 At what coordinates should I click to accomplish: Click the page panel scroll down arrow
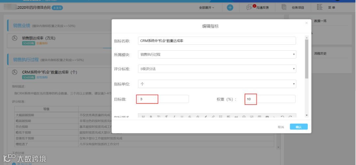pos(278,147)
